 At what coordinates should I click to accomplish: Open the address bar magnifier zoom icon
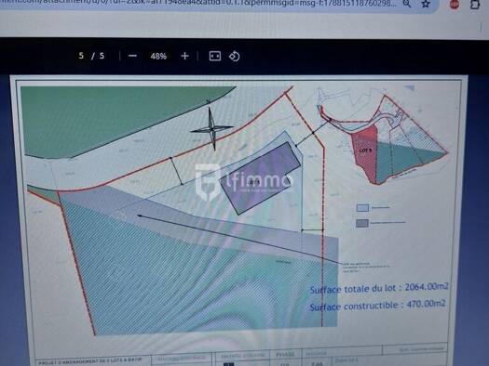[407, 4]
